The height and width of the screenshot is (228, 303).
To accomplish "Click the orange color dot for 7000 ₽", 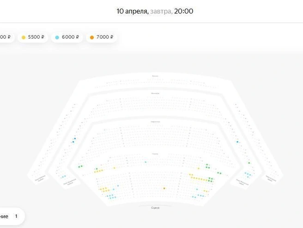I will pyautogui.click(x=92, y=37).
